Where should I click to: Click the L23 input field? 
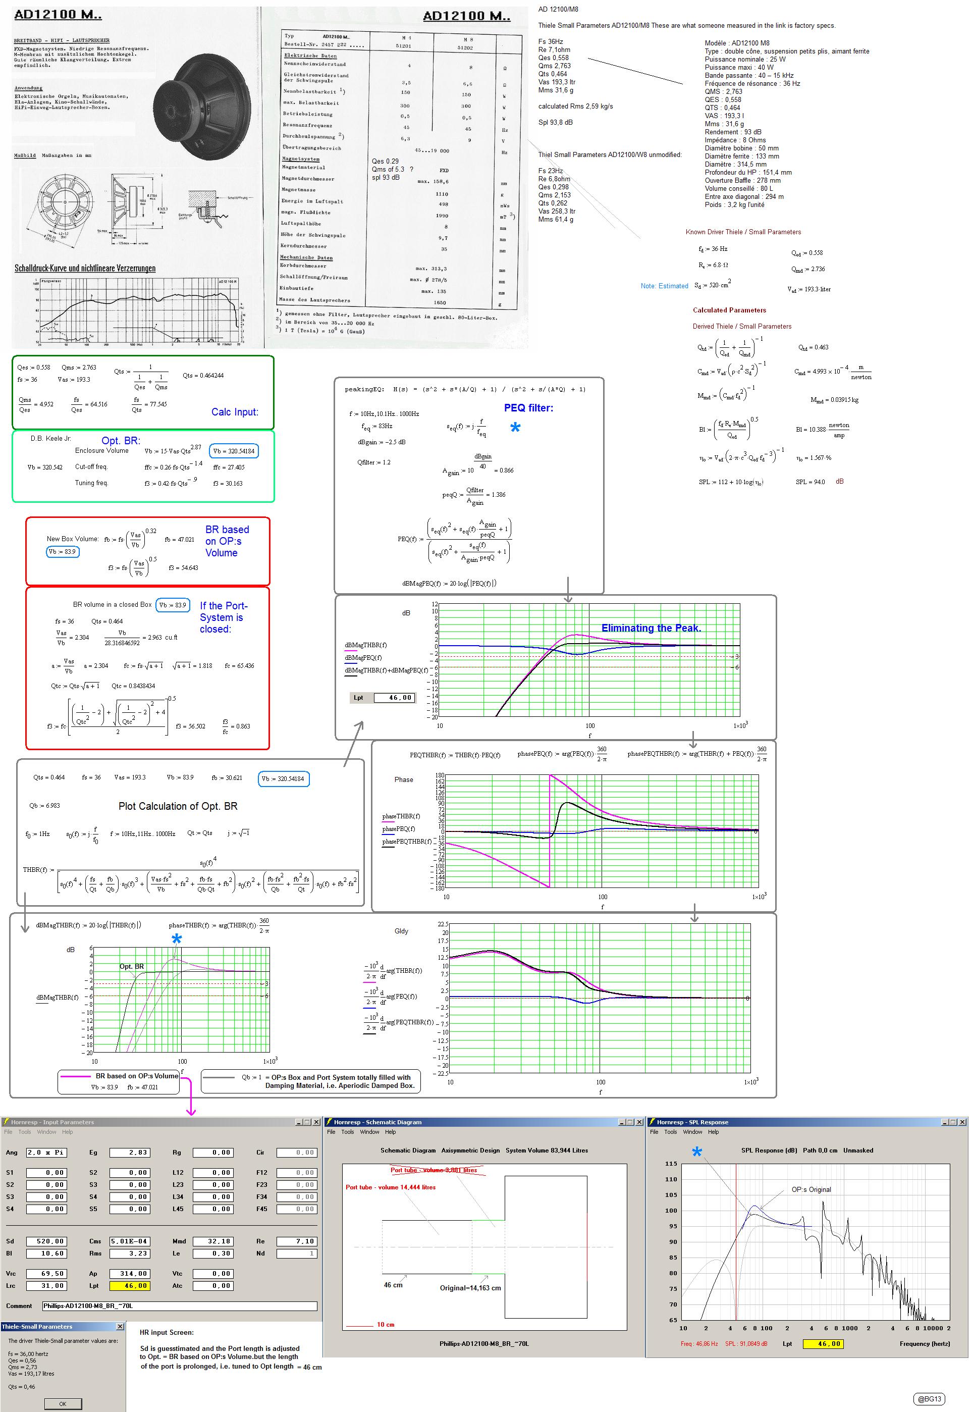point(212,1185)
